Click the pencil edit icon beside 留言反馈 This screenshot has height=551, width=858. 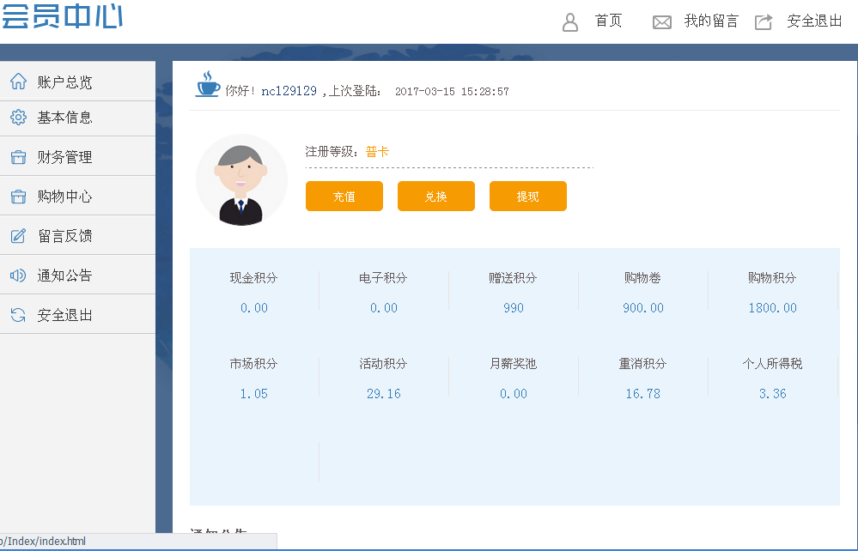pyautogui.click(x=18, y=236)
